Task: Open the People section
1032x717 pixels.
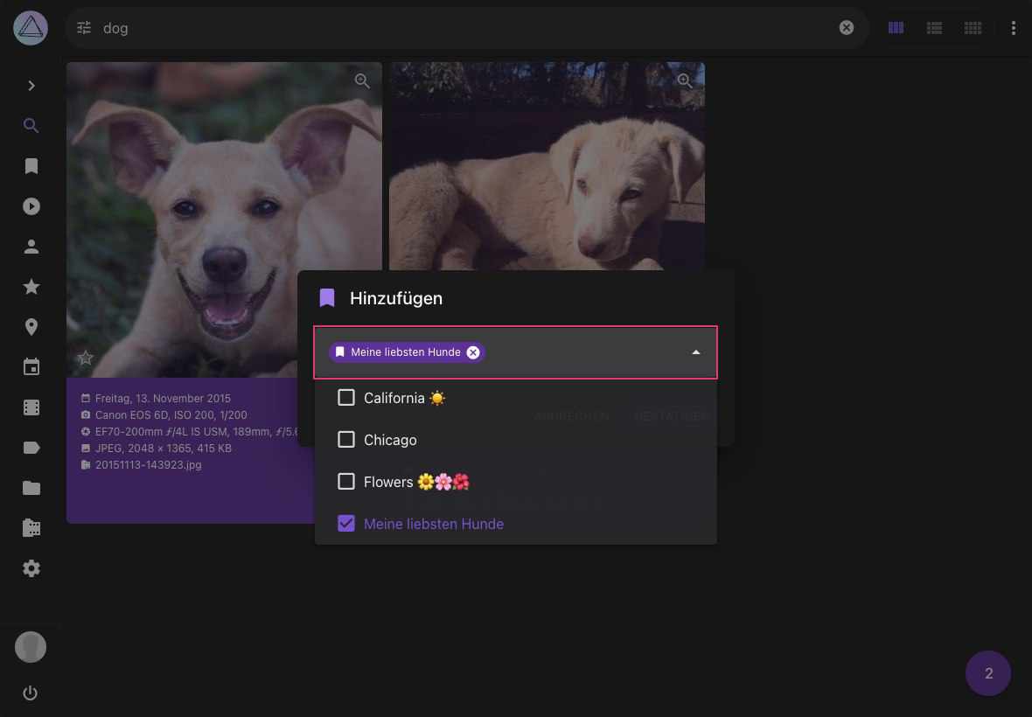Action: pyautogui.click(x=31, y=246)
